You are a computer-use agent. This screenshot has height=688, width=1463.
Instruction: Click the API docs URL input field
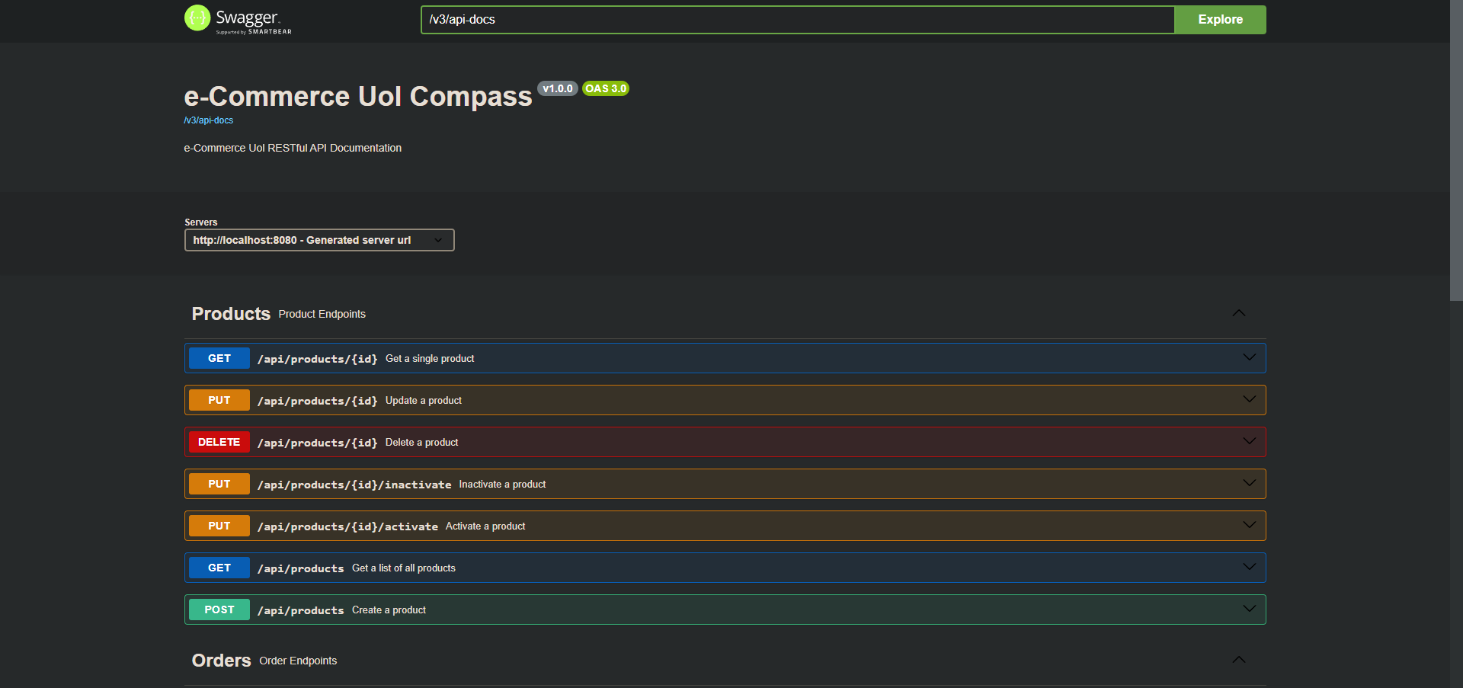pyautogui.click(x=796, y=20)
